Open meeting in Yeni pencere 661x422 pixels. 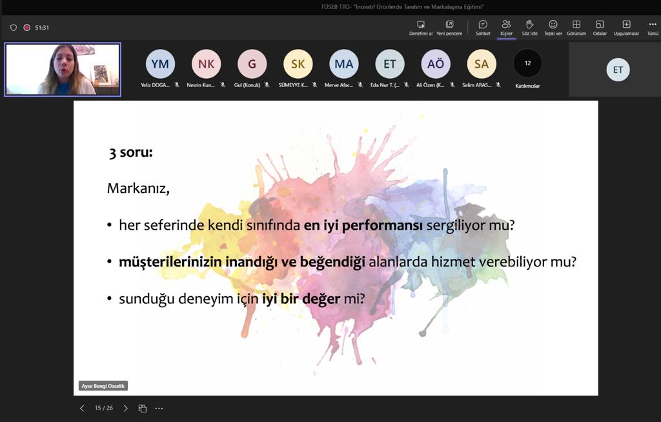(449, 25)
